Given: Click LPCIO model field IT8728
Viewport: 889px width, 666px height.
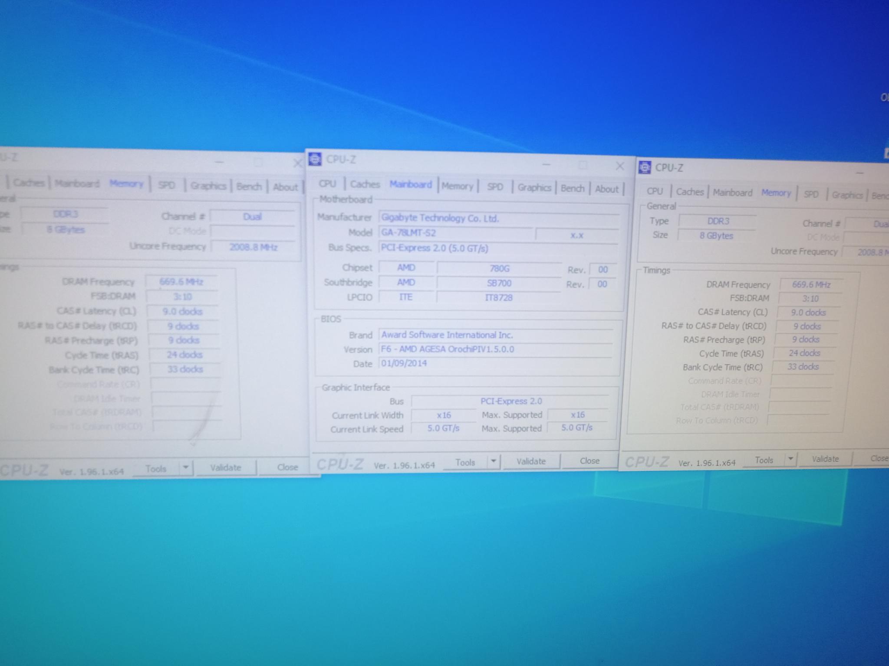Looking at the screenshot, I should [x=499, y=298].
